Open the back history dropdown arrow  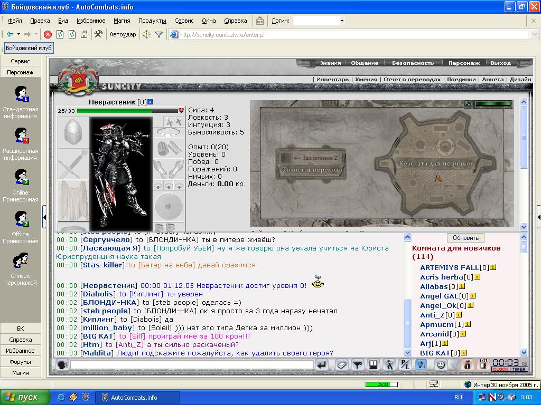pyautogui.click(x=18, y=34)
